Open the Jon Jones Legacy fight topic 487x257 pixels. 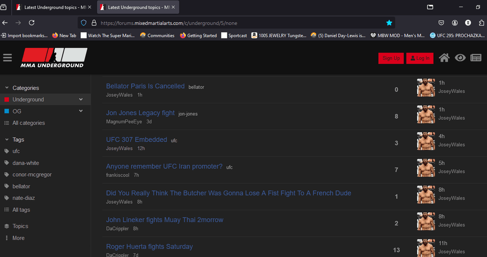pyautogui.click(x=140, y=113)
